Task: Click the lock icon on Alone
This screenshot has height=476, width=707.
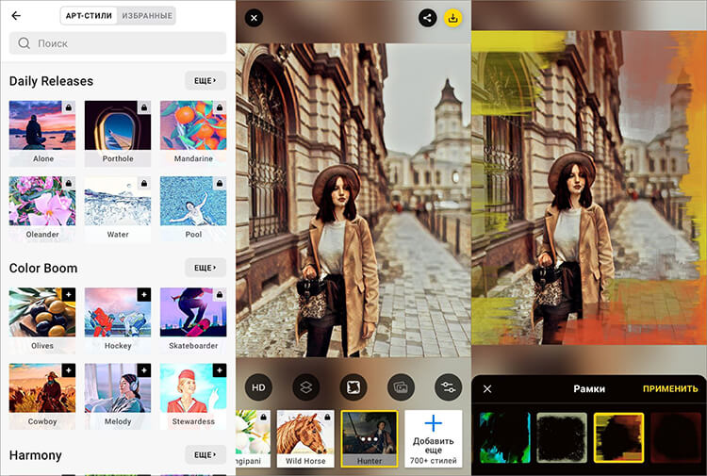Action: click(x=69, y=107)
